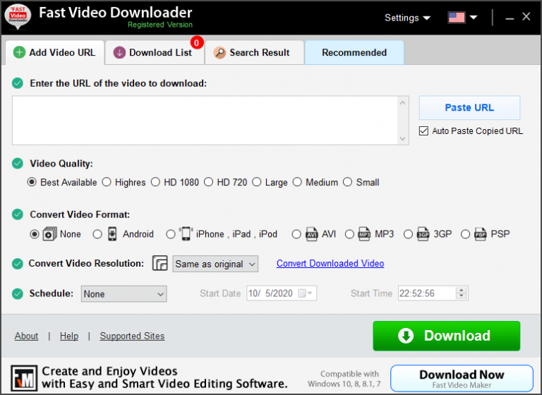
Task: Click the MP3 file icon
Action: click(364, 234)
